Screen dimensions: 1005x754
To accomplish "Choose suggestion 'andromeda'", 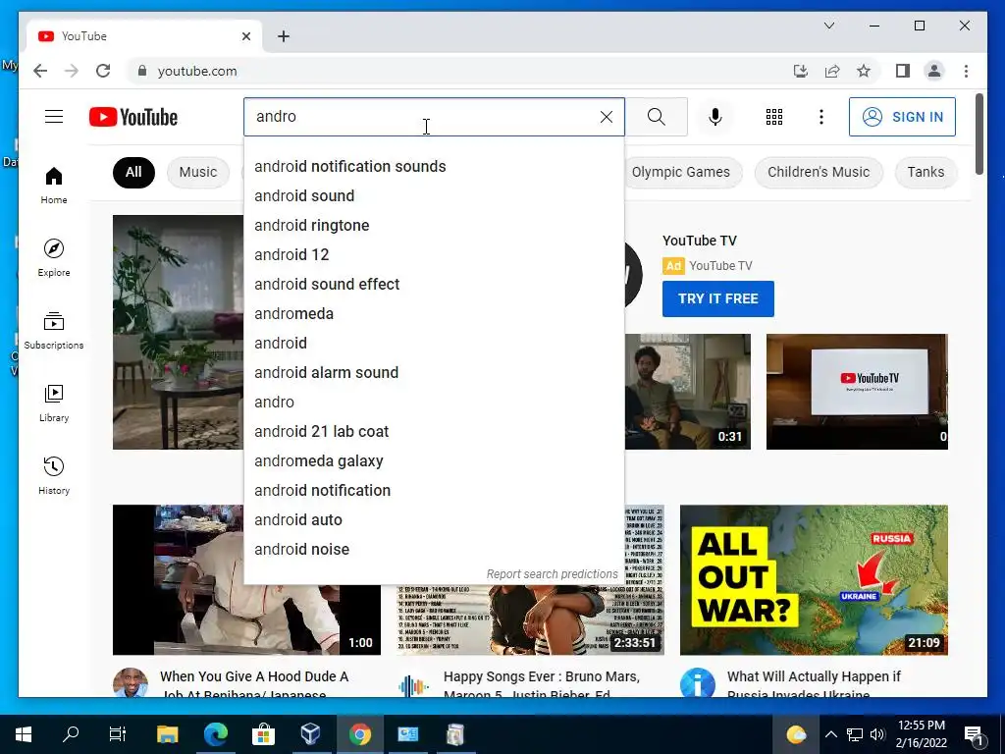I will coord(434,314).
